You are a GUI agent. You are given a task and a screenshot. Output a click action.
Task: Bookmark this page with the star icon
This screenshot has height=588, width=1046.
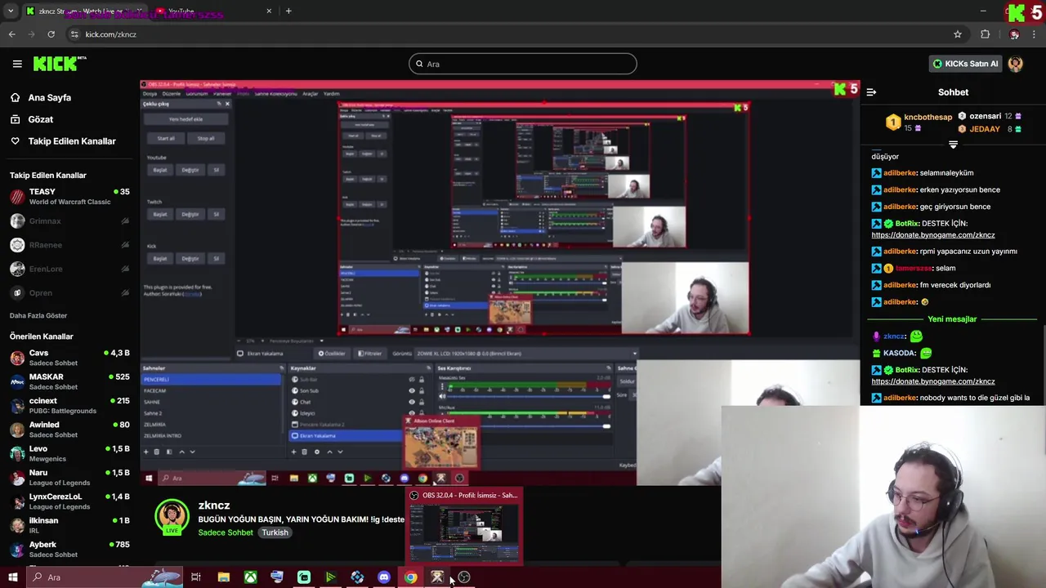coord(958,34)
